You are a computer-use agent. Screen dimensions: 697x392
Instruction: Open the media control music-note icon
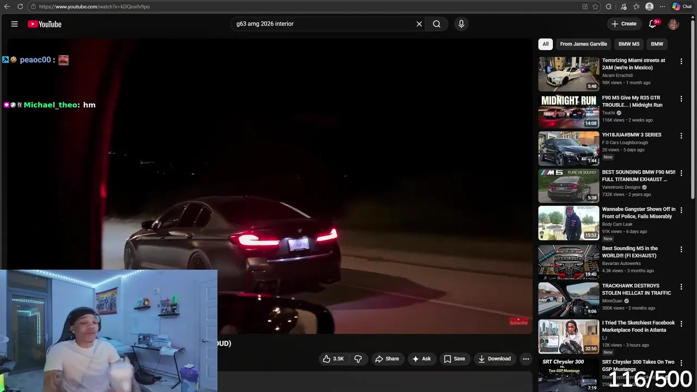coord(623,7)
